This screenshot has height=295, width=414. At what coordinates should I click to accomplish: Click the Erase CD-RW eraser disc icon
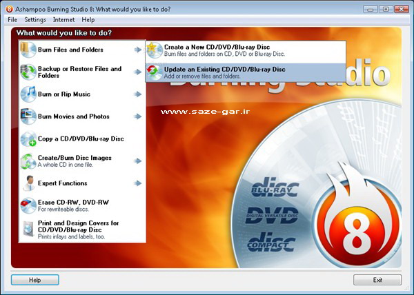pos(28,205)
